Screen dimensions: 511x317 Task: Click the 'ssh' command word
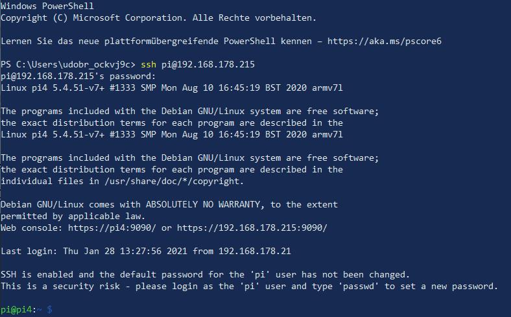[149, 65]
